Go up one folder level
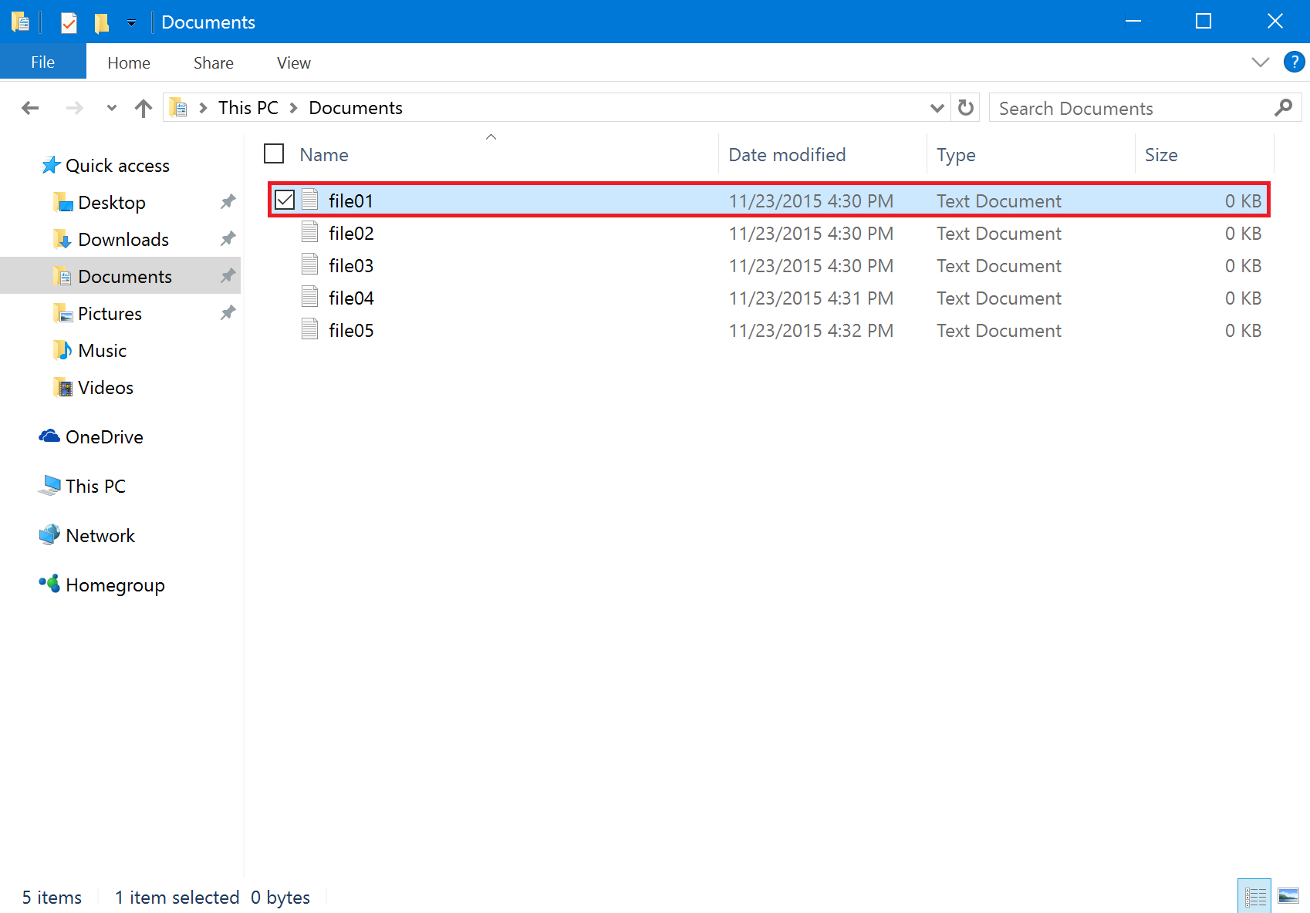Screen dimensions: 1310x913 143,108
